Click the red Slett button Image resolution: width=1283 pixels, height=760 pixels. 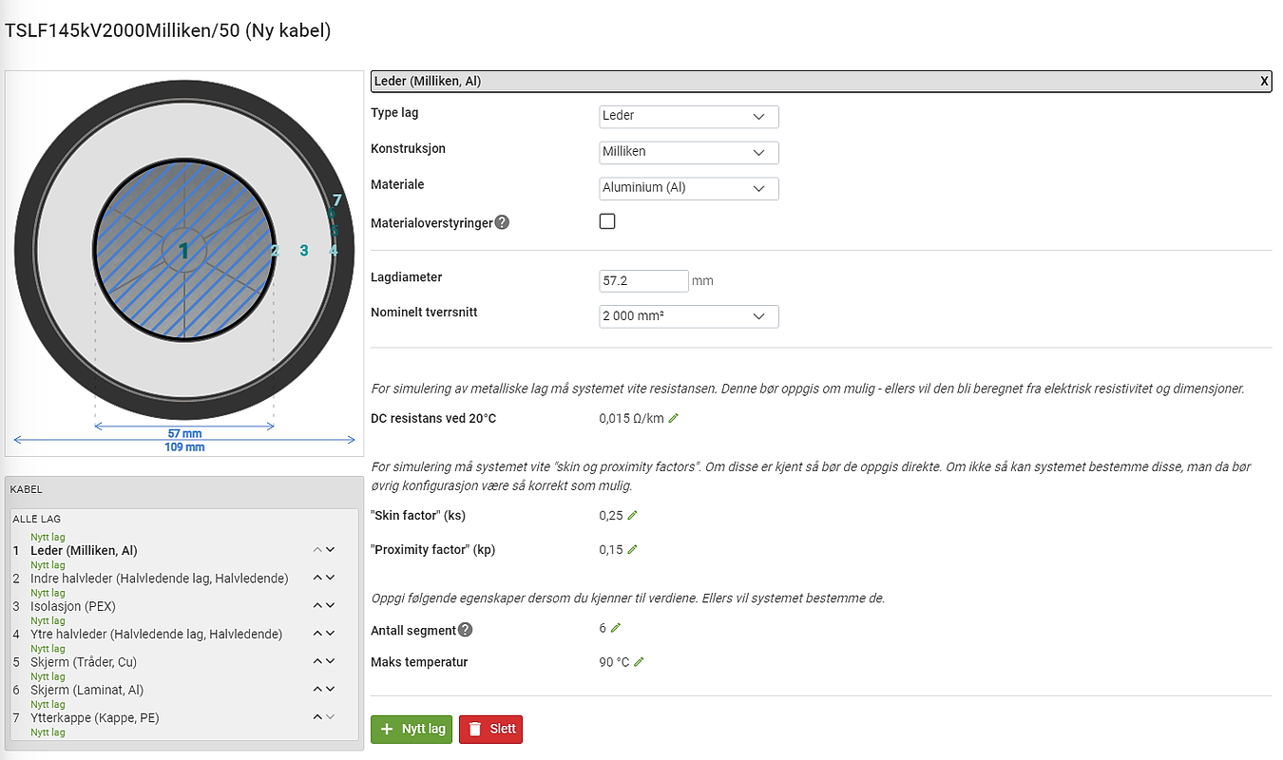(490, 729)
